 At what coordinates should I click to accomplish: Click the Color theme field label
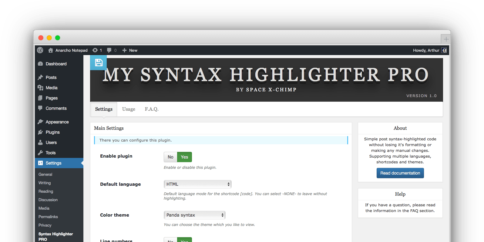pyautogui.click(x=115, y=215)
